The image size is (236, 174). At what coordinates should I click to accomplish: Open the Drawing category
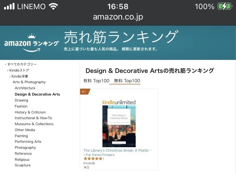(x=21, y=100)
